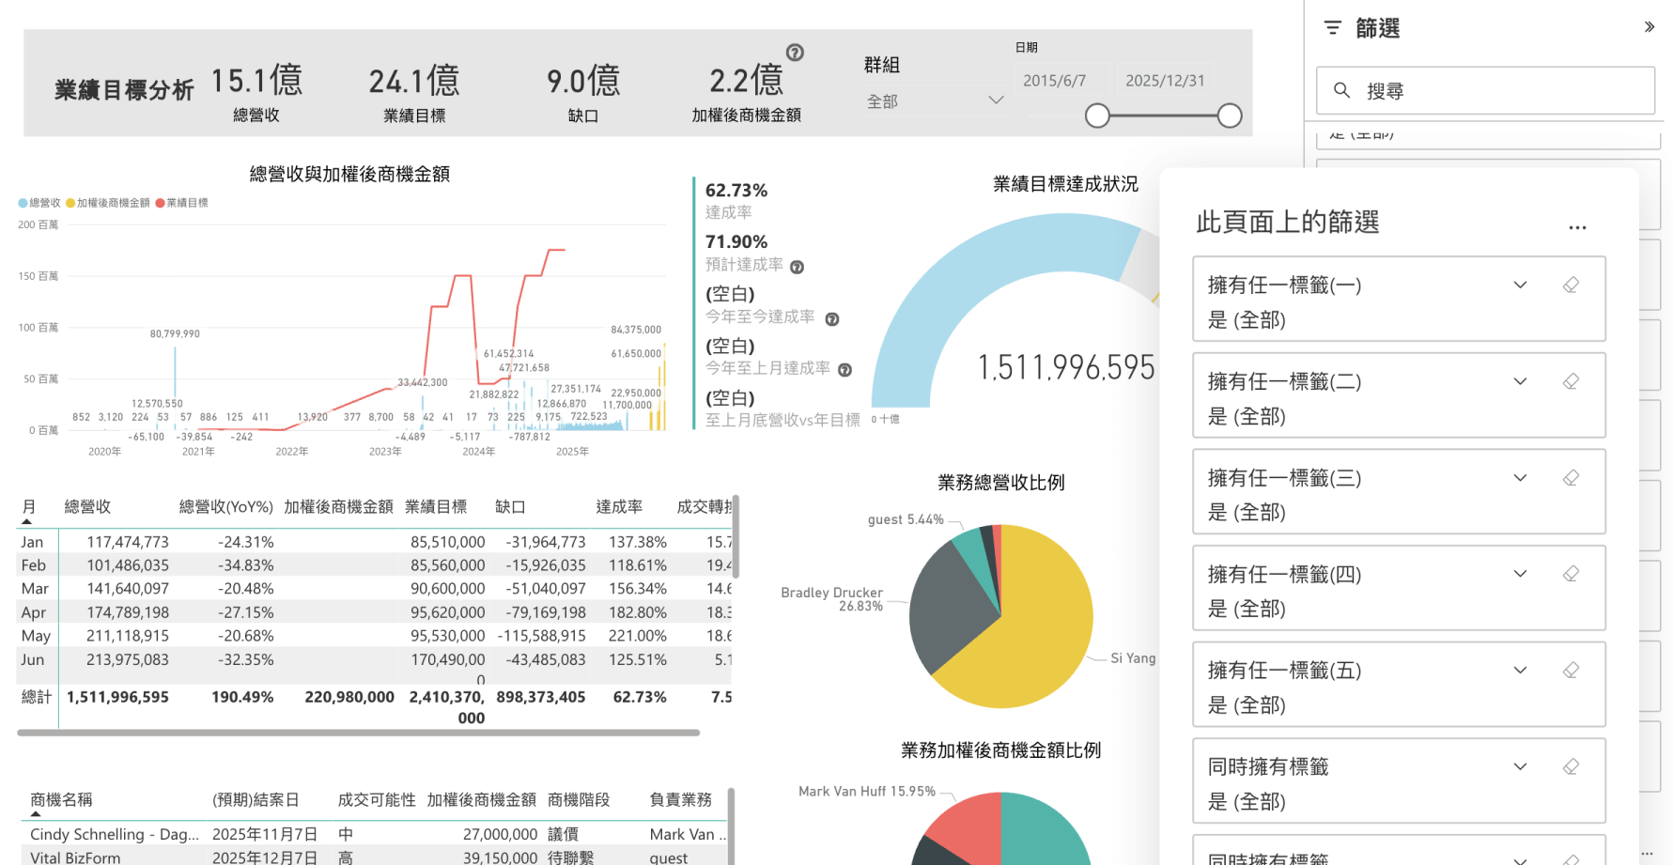Click the help icon above 加權後商機金額 card
Screen dimensions: 1673x865
(794, 54)
